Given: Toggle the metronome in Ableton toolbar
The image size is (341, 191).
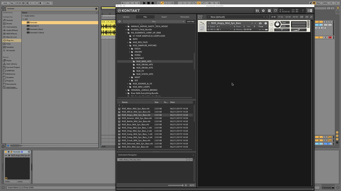Looking at the screenshot, I should [x=40, y=3].
